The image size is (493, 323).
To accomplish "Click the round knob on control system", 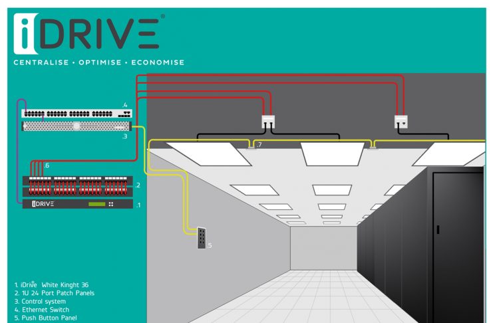I will pyautogui.click(x=77, y=126).
